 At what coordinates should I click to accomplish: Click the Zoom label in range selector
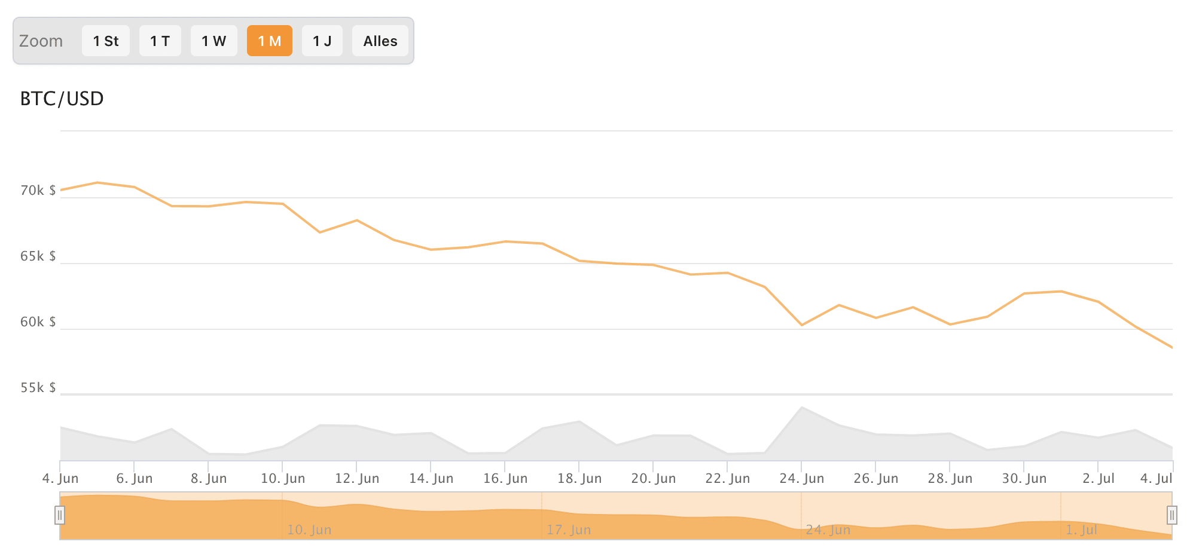[x=41, y=41]
